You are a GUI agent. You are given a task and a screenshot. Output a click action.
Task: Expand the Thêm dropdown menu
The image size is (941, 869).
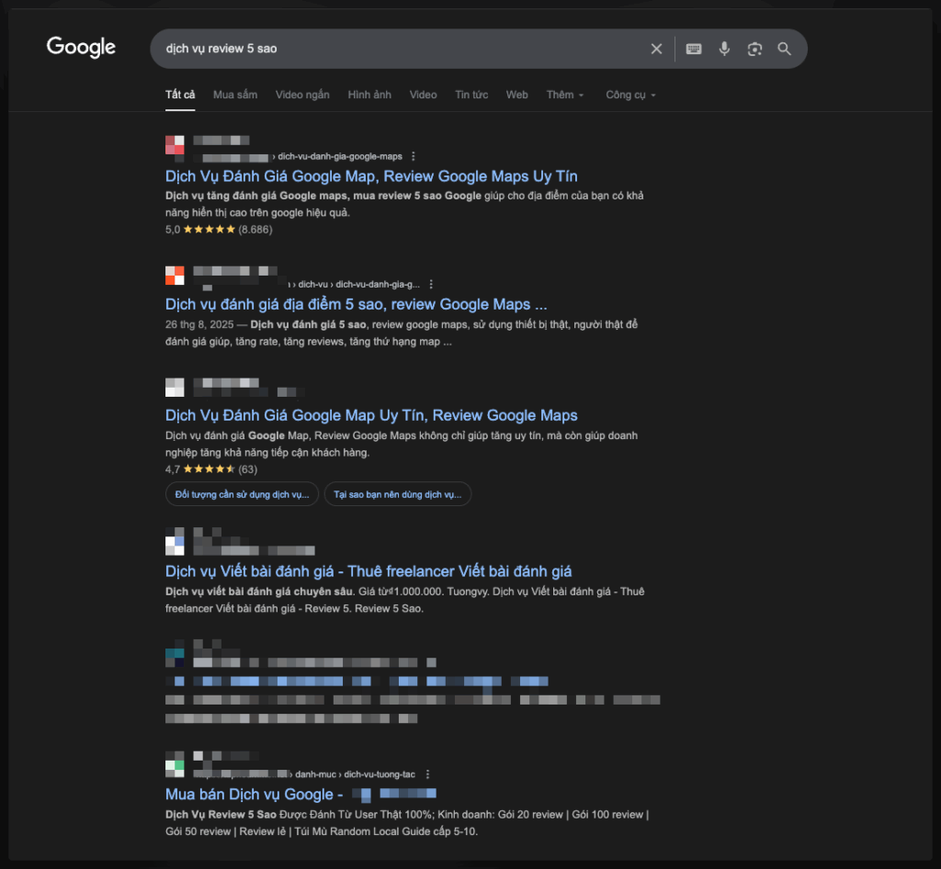[565, 95]
